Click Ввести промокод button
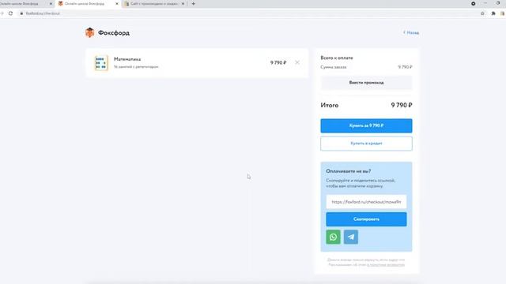 (x=366, y=82)
